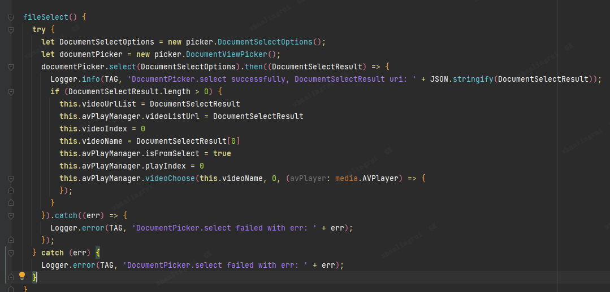Fold the .catch((err) => block marker
This screenshot has width=610, height=292.
(11, 216)
